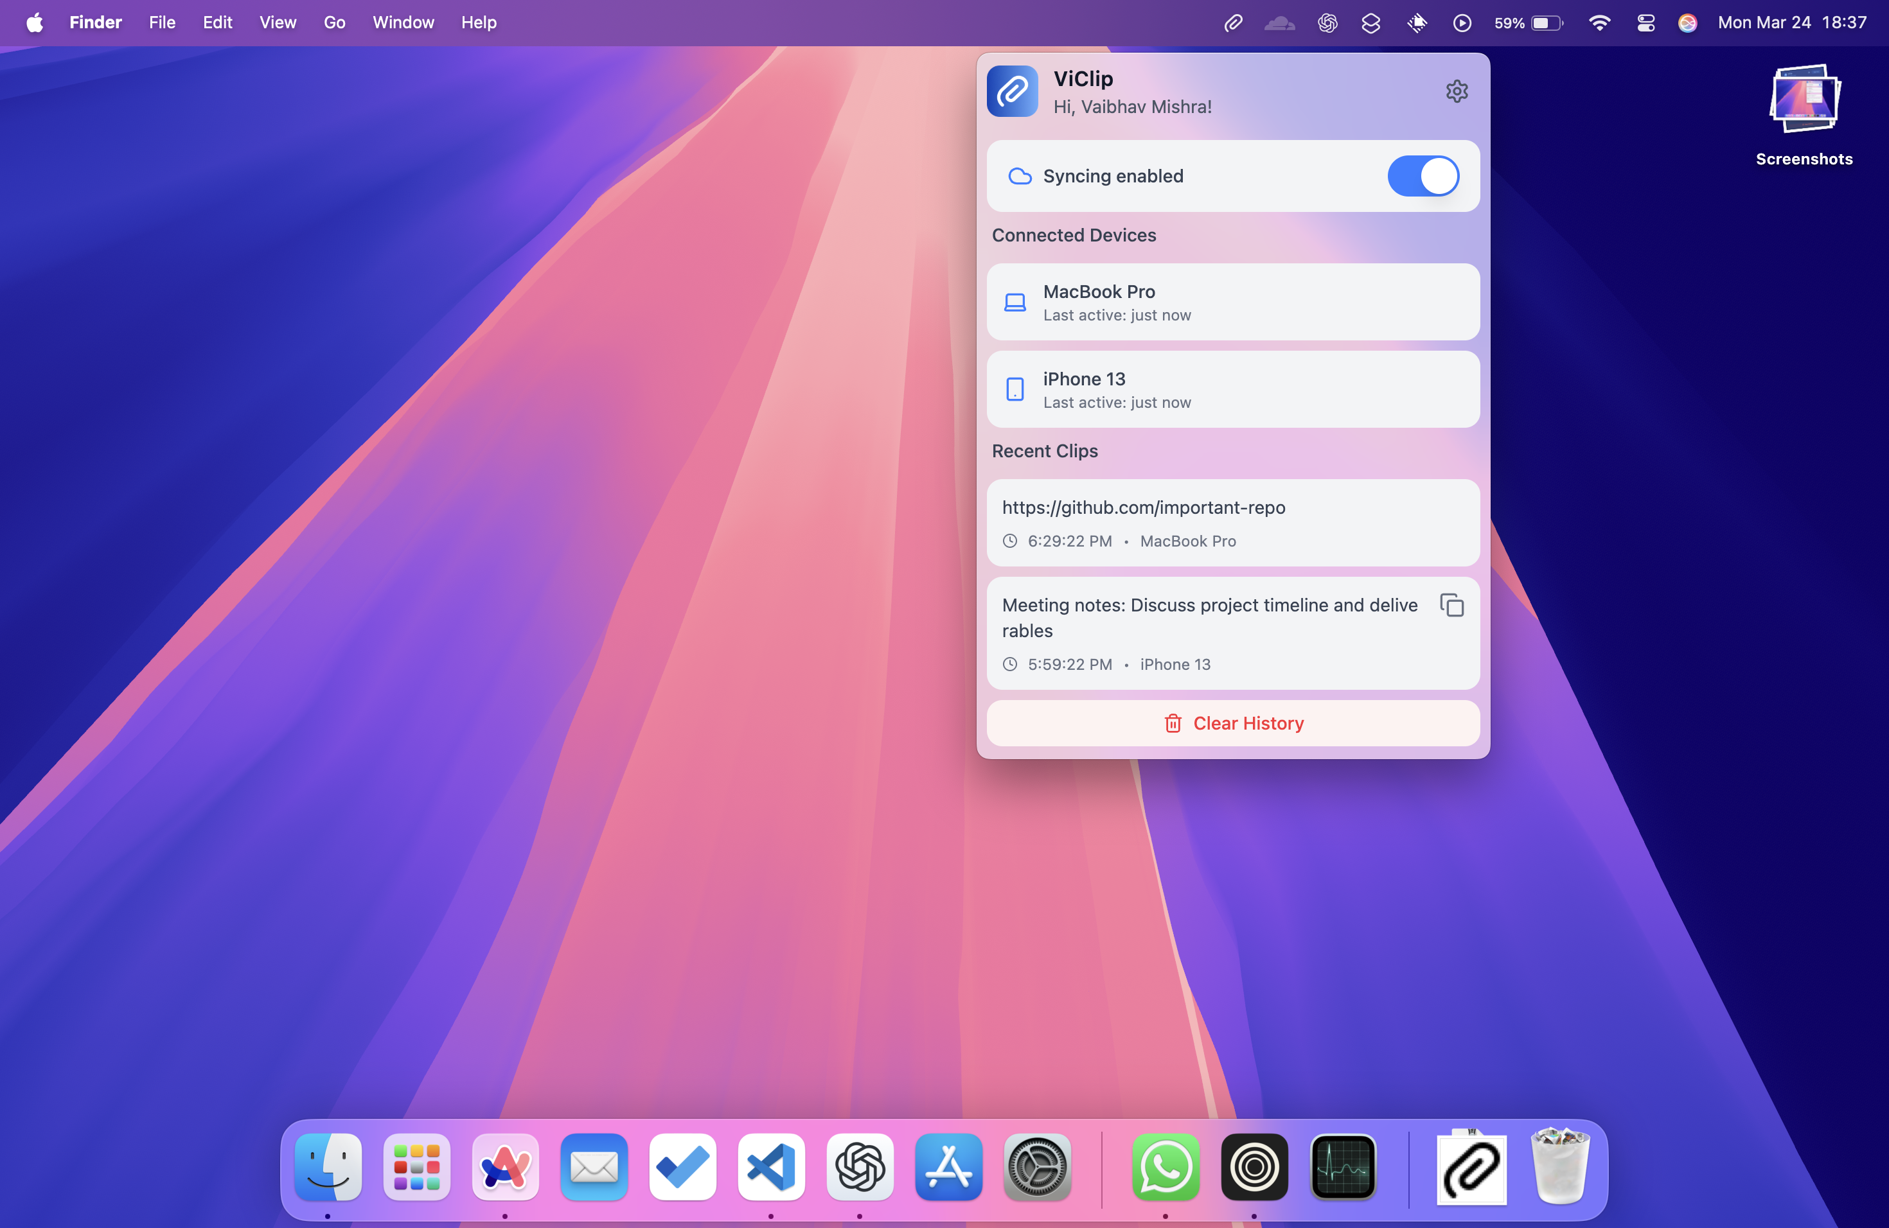Open Control Center
The height and width of the screenshot is (1228, 1889).
(x=1645, y=23)
